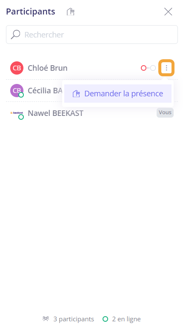Click the green circle next to en ligne

click(106, 319)
